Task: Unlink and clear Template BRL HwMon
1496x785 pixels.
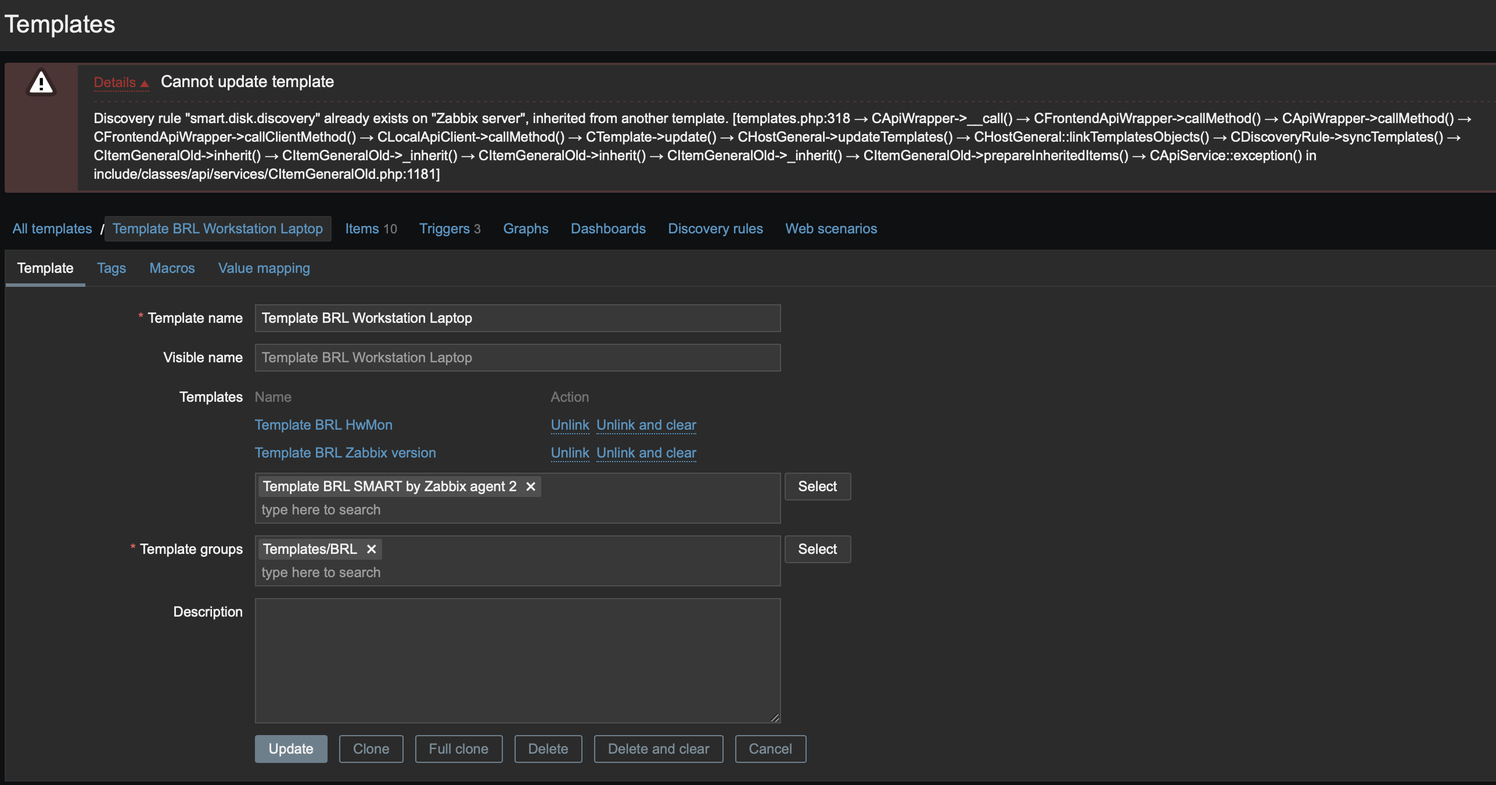Action: pos(646,425)
